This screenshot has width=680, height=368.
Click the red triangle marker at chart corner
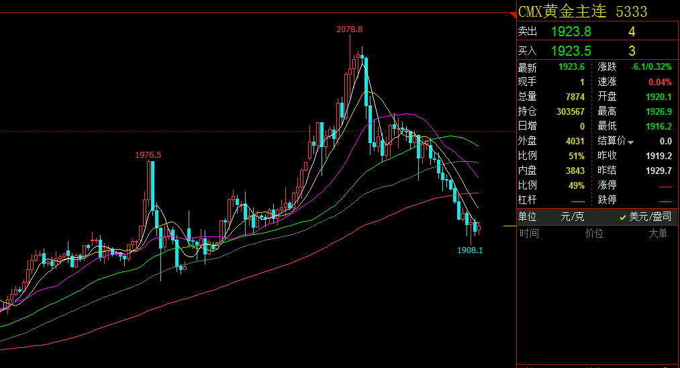tap(513, 15)
